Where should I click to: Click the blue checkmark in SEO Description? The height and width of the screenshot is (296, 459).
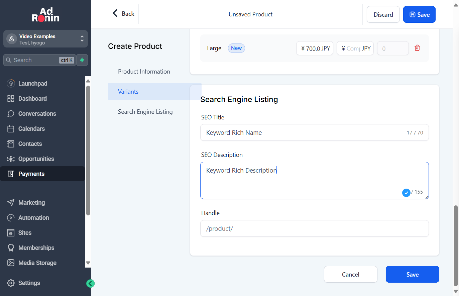[x=406, y=193]
